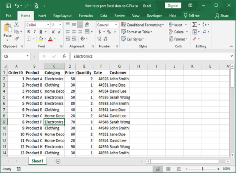This screenshot has height=173, width=236.
Task: Click the AutoSum sigma icon
Action: tap(194, 25)
